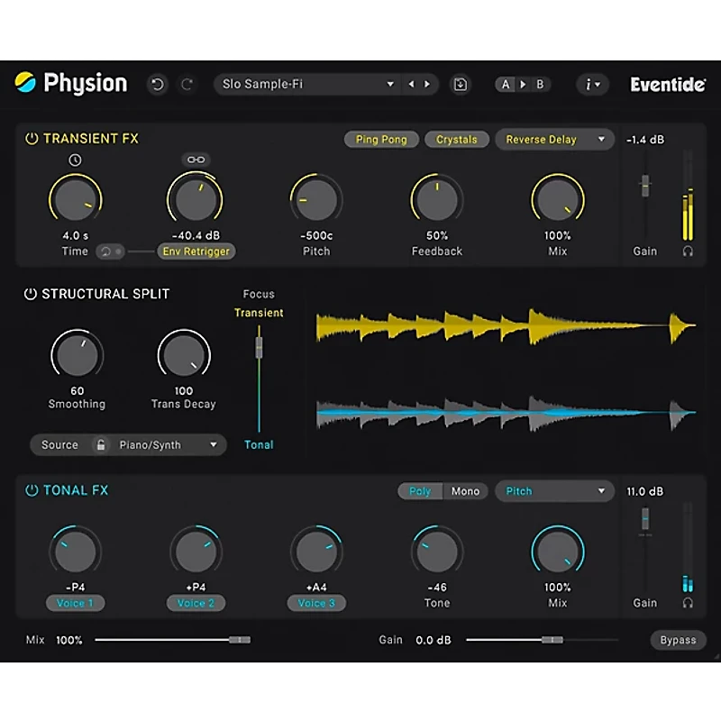Click the Trans Decay knob
Image resolution: width=721 pixels, height=721 pixels.
point(184,355)
